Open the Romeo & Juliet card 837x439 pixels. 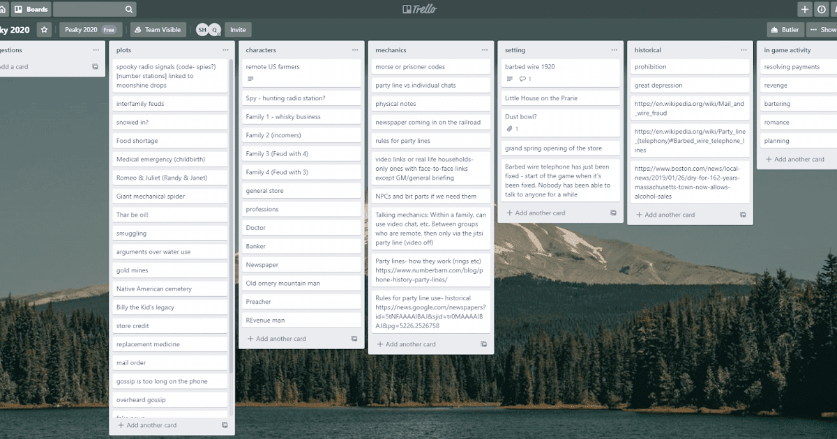(170, 178)
